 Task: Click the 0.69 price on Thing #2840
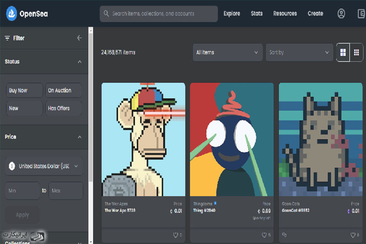click(x=266, y=211)
